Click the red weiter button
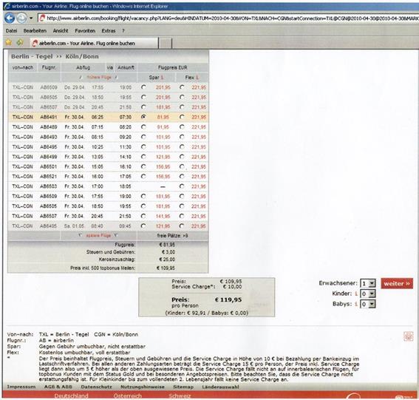Viewport: 419px width, 400px height. pyautogui.click(x=397, y=283)
